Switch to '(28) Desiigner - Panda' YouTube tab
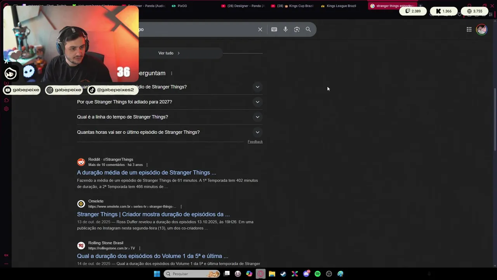This screenshot has height=280, width=497. (243, 6)
